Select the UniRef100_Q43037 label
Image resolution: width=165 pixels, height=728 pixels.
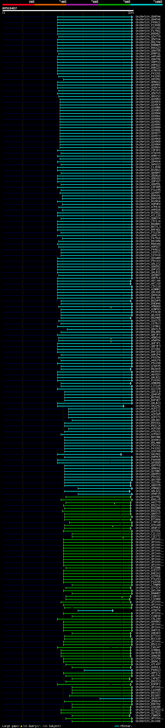(148, 699)
